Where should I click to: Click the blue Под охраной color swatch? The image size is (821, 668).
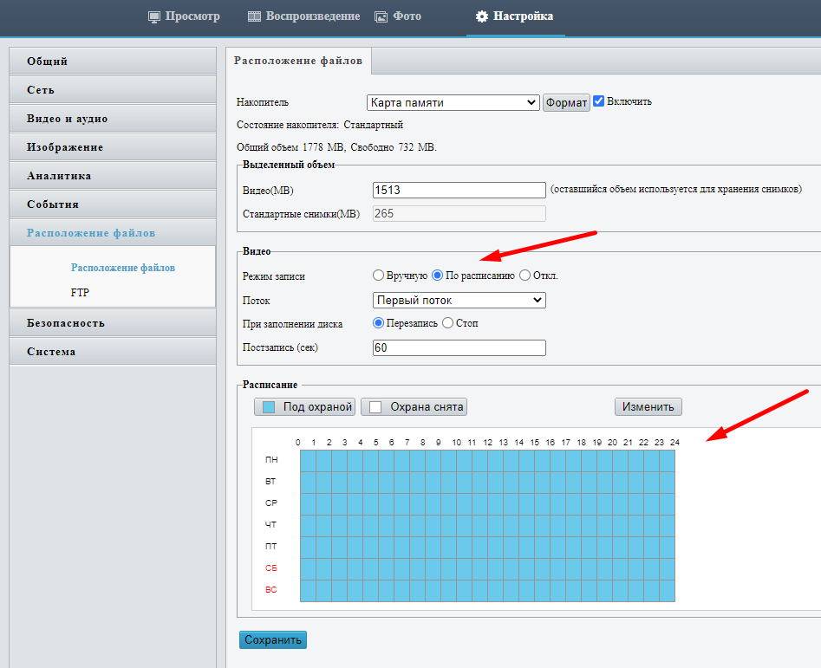click(269, 407)
